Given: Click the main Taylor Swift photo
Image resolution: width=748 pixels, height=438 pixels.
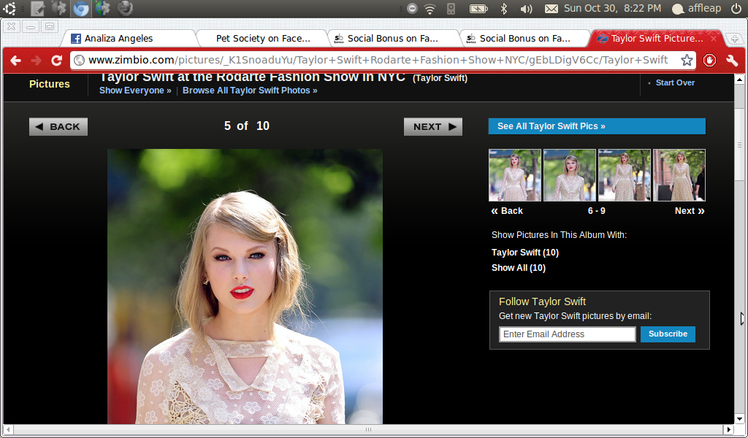Looking at the screenshot, I should point(245,286).
